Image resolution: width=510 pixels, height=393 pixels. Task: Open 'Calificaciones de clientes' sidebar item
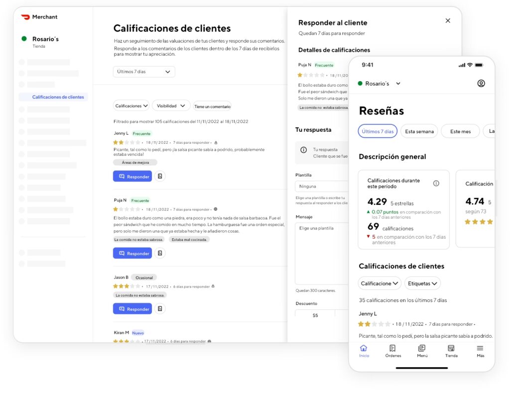pos(58,97)
